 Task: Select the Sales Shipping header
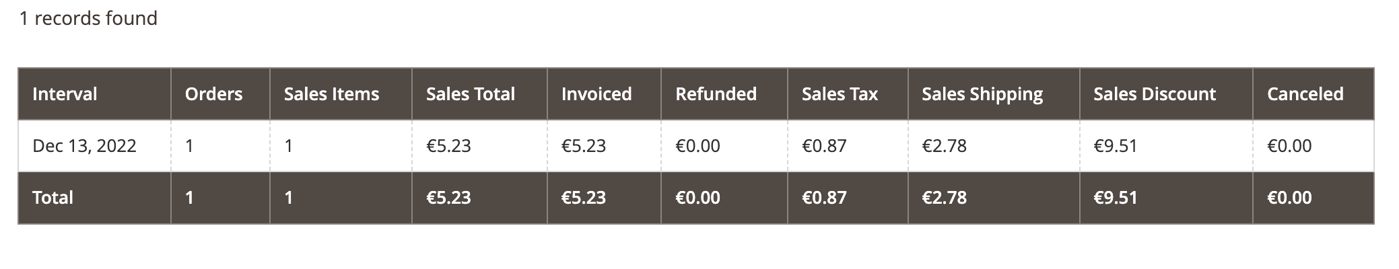(994, 93)
